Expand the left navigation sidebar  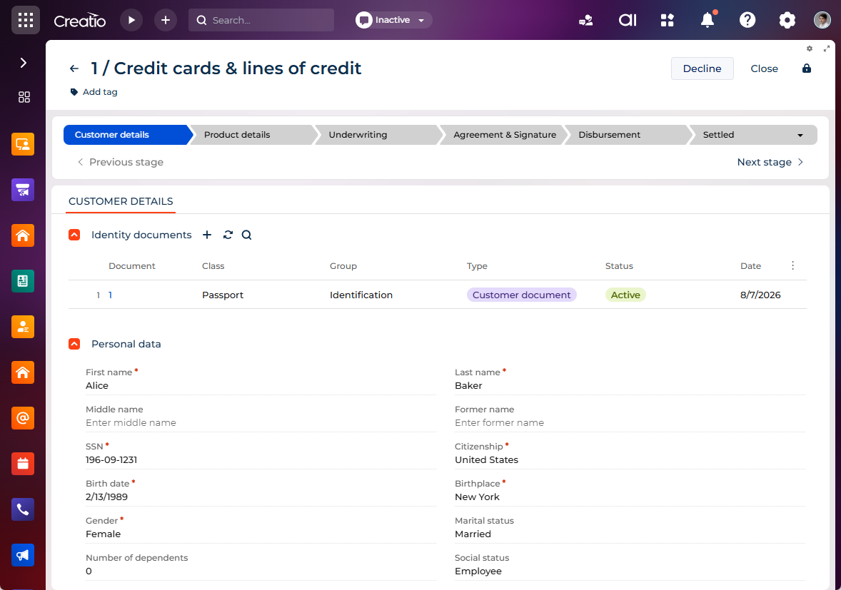(23, 63)
